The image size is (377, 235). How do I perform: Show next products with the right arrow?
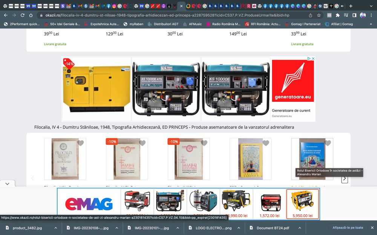[345, 178]
